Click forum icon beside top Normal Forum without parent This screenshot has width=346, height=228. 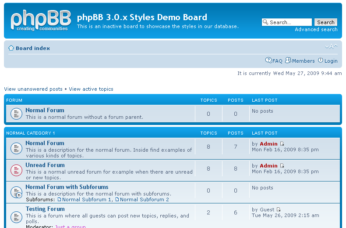16,114
